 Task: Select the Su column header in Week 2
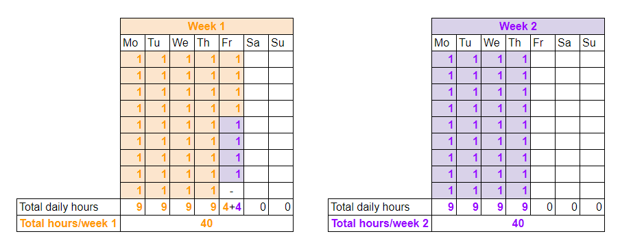[x=592, y=42]
